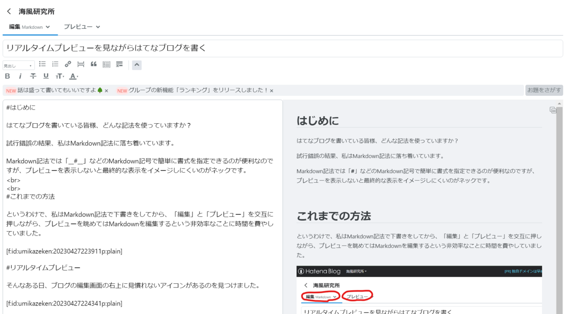Apply underline formatting
Screen dimensions: 567x314
click(x=46, y=76)
